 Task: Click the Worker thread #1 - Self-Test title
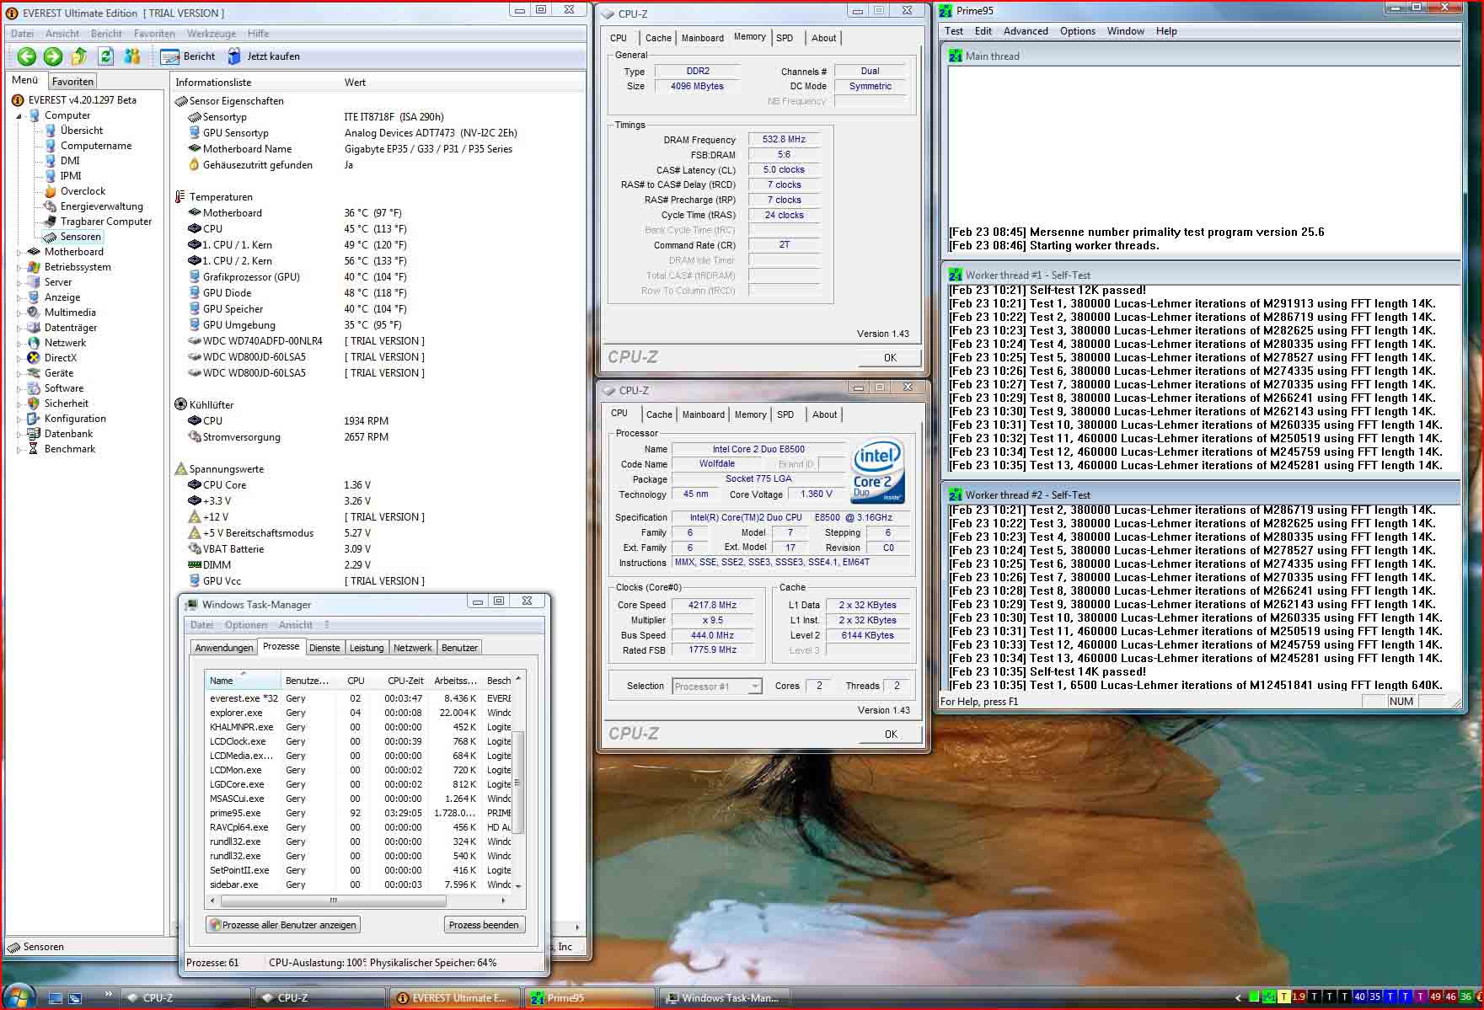click(1028, 275)
